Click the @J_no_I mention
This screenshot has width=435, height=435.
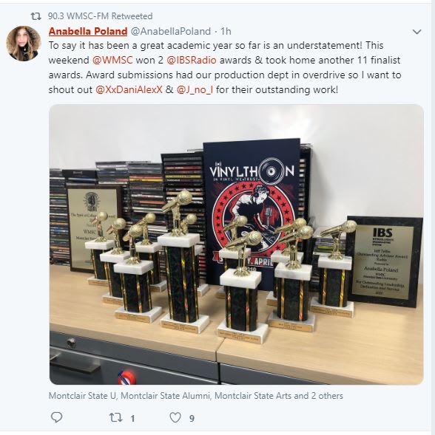[x=195, y=89]
